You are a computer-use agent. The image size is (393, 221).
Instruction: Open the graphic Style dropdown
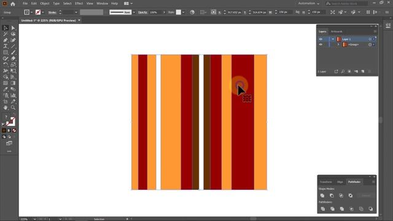pos(184,12)
